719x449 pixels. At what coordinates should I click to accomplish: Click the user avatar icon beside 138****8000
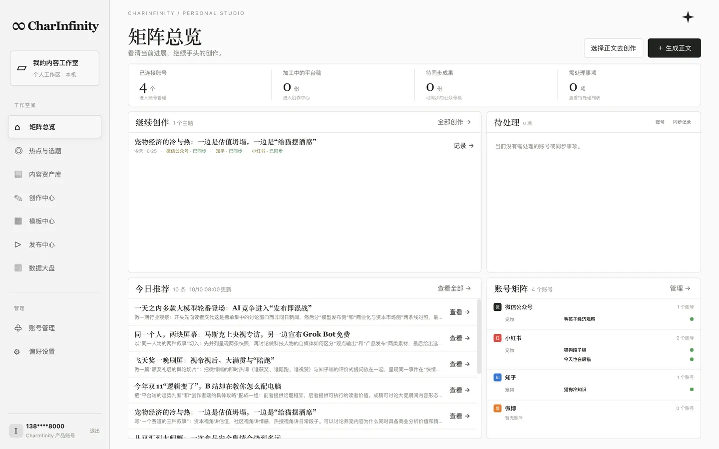tap(15, 431)
